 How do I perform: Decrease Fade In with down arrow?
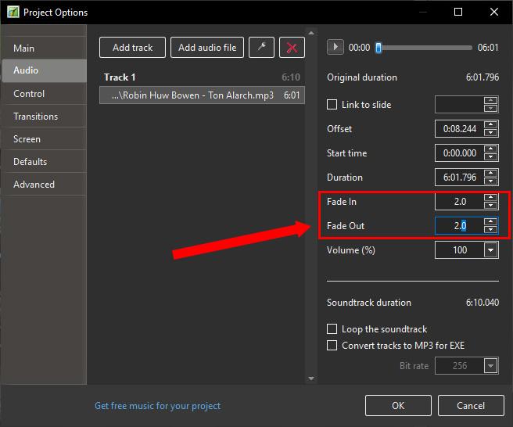click(490, 205)
